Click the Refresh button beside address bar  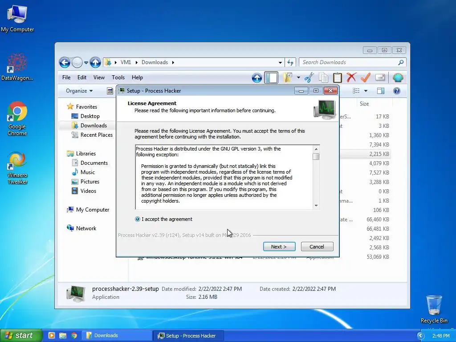[290, 62]
